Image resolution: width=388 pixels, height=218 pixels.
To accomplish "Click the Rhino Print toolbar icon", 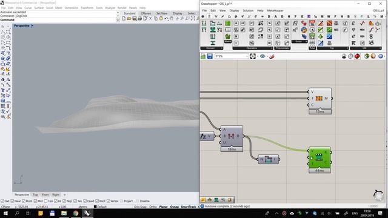I will [x=139, y=19].
